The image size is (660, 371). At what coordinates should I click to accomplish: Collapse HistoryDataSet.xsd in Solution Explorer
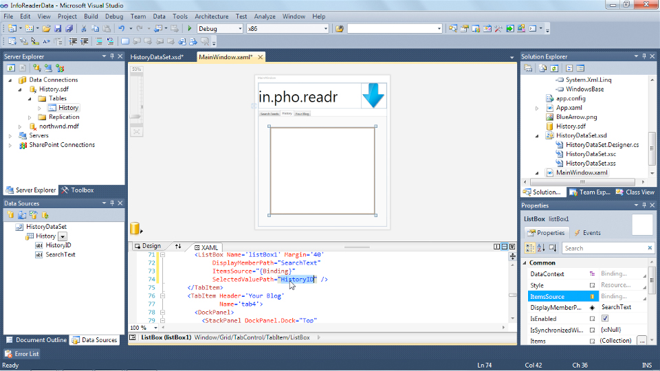(x=537, y=136)
